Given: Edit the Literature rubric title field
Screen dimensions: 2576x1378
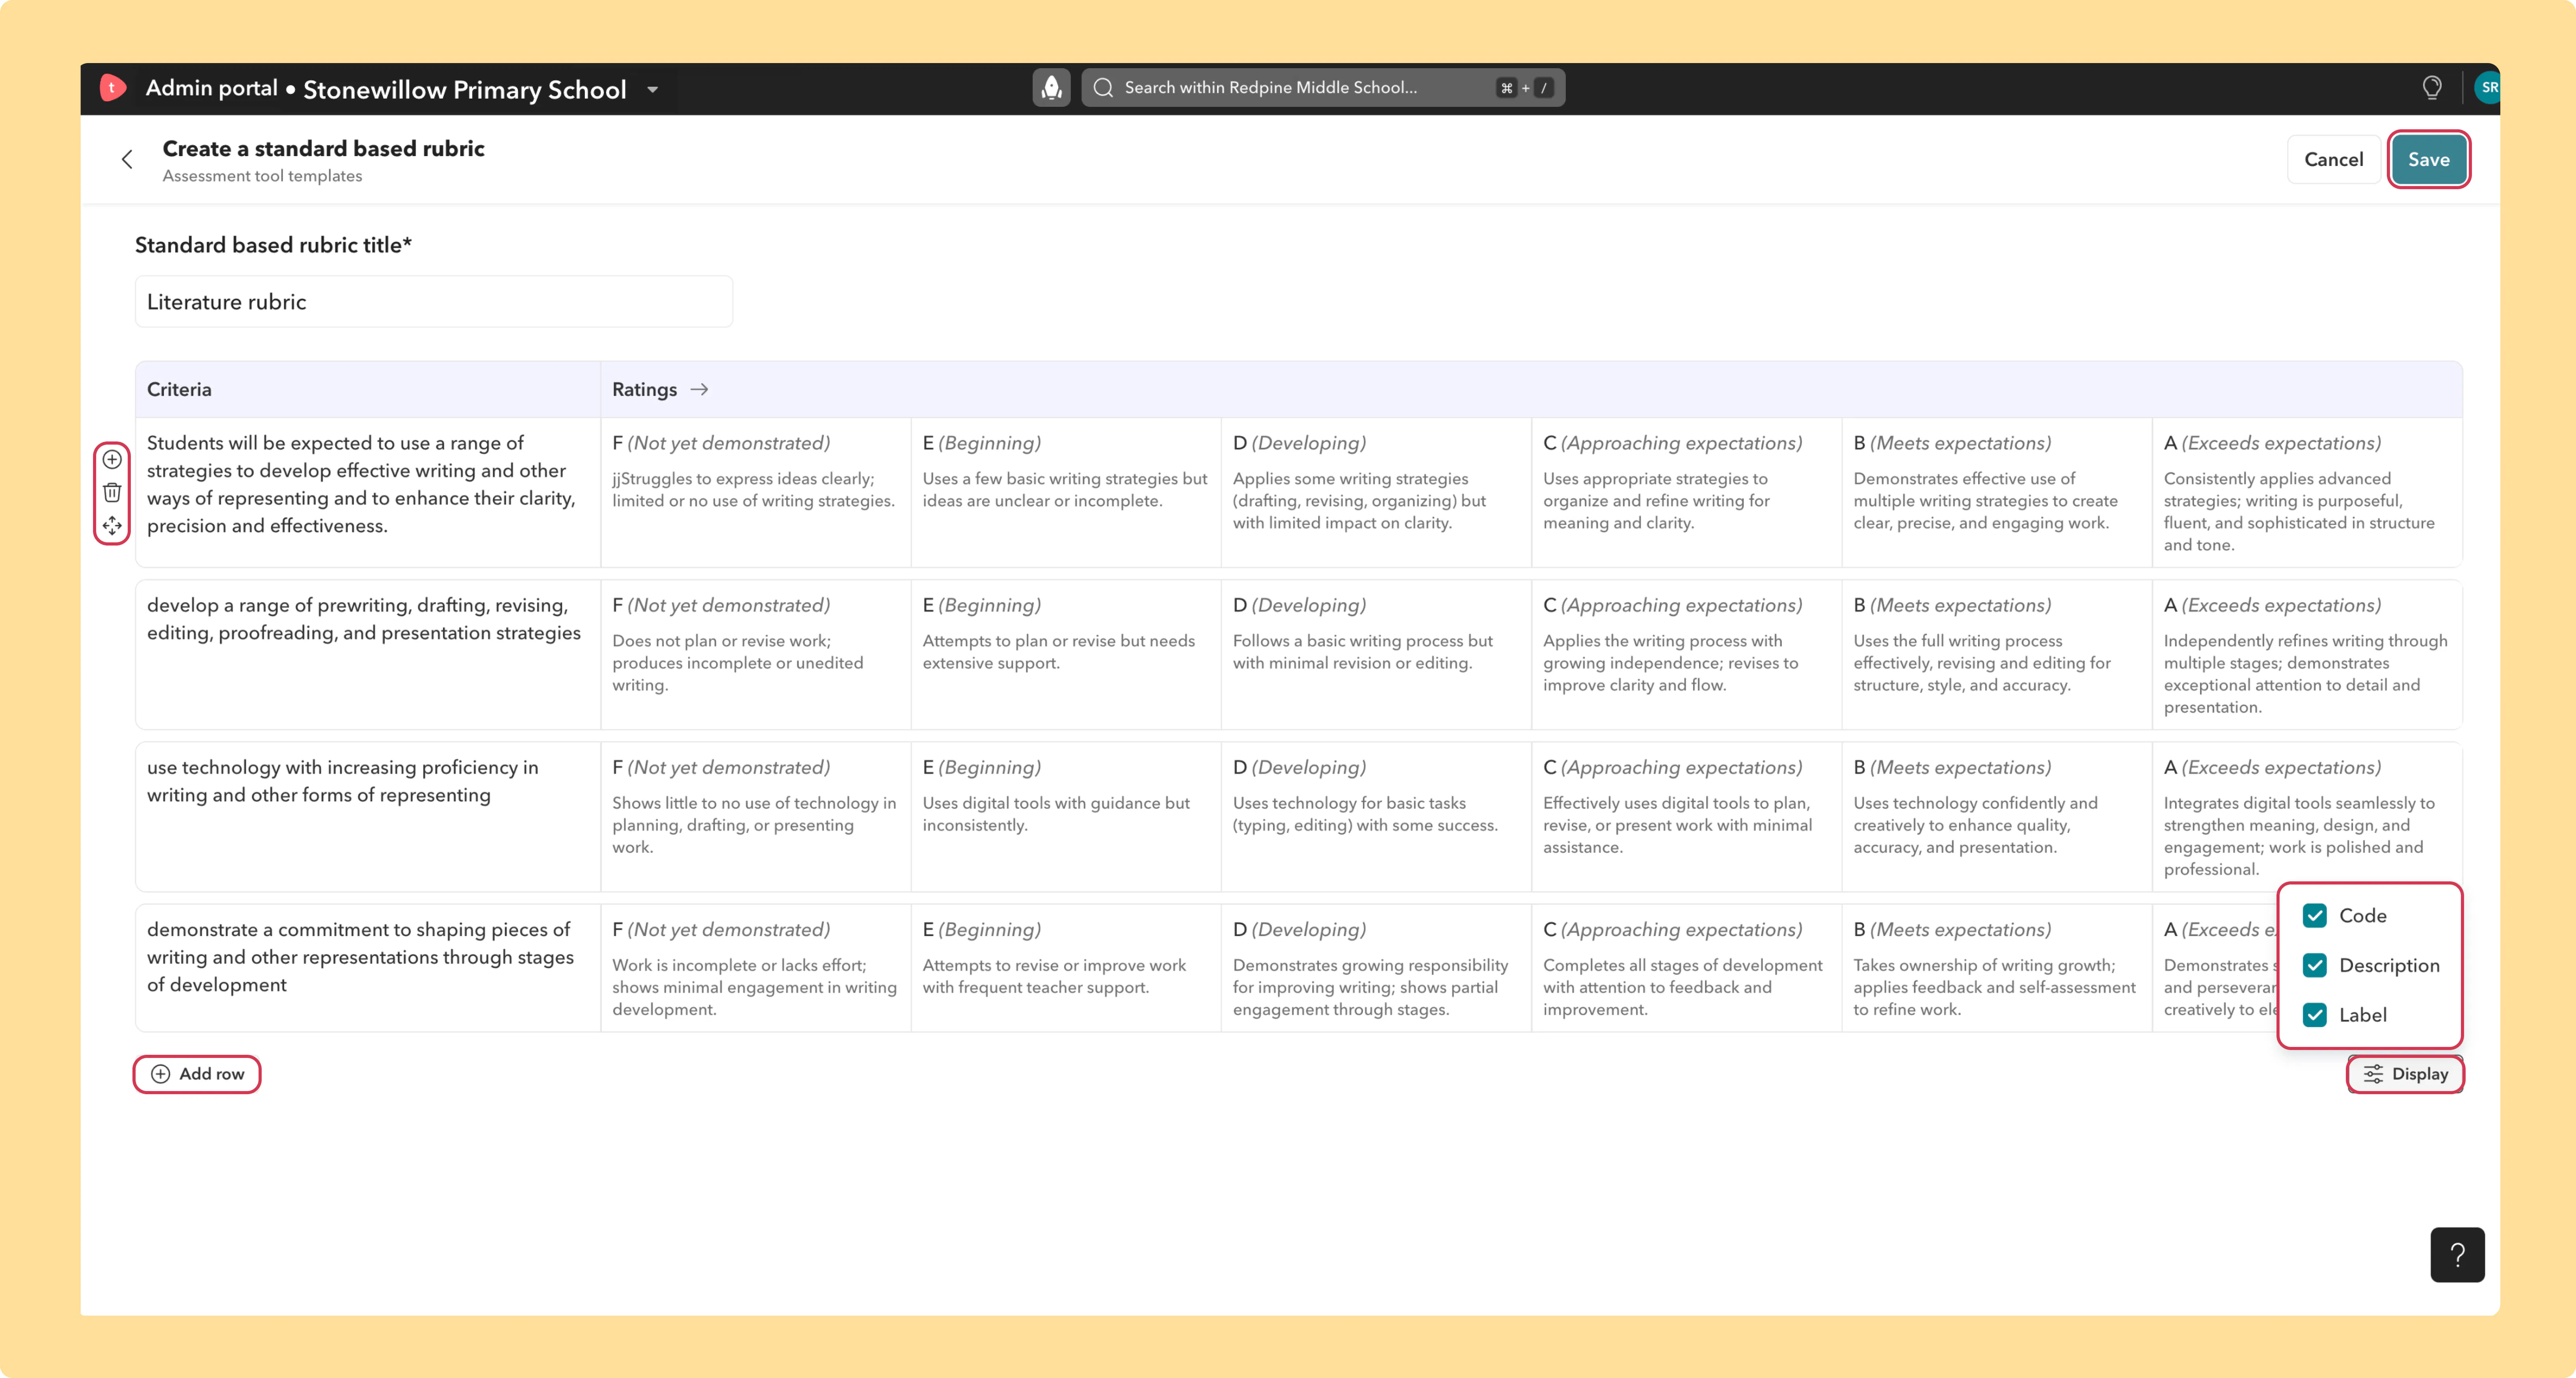Looking at the screenshot, I should click(x=434, y=302).
